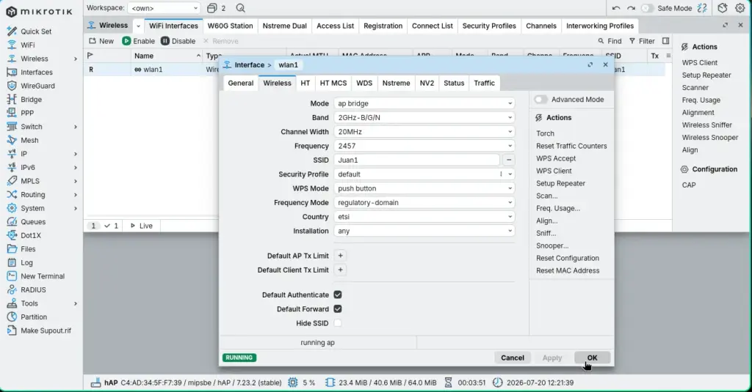Open Security Profile options three-dot menu
752x392 pixels.
pyautogui.click(x=501, y=174)
